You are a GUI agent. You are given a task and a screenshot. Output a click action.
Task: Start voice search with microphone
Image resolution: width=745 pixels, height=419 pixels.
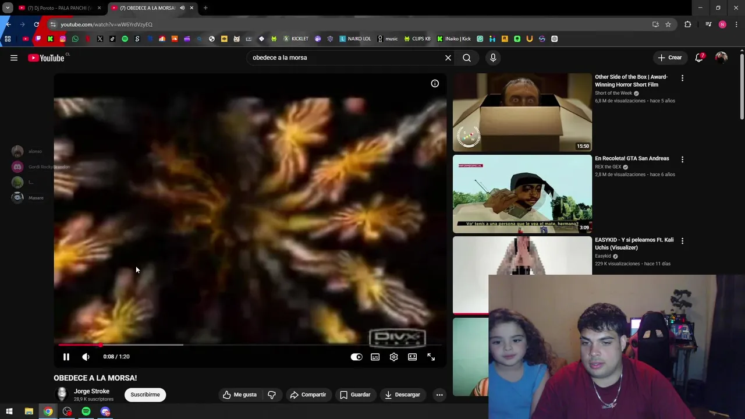(x=493, y=58)
